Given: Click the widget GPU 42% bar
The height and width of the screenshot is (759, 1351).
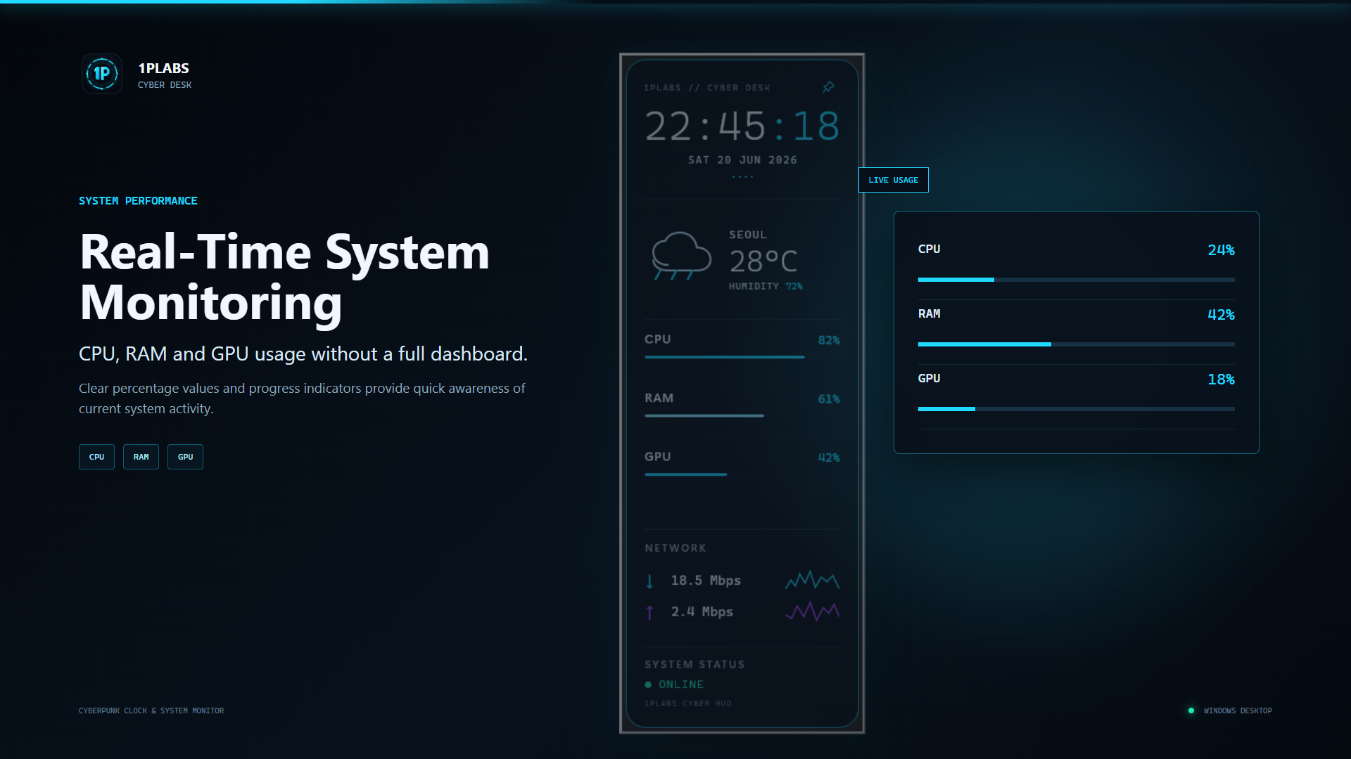Looking at the screenshot, I should pyautogui.click(x=742, y=474).
